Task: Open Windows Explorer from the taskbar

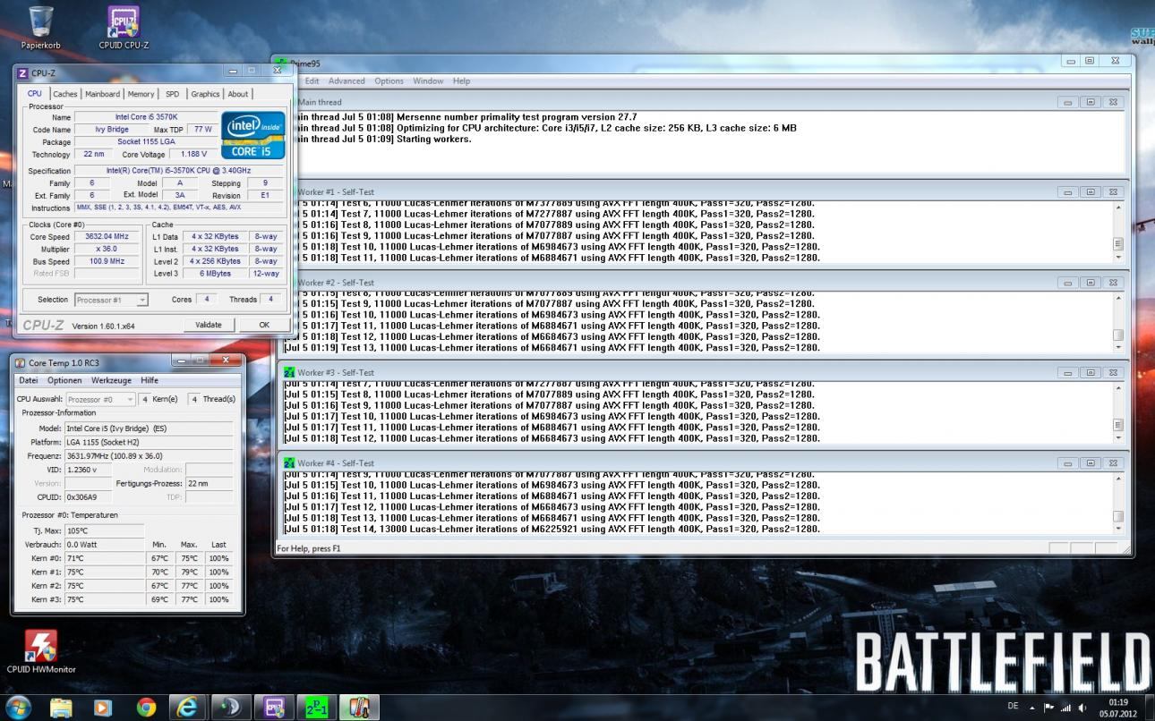Action: tap(61, 708)
